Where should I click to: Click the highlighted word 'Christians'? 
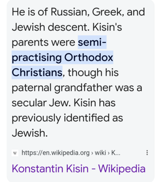click(37, 72)
